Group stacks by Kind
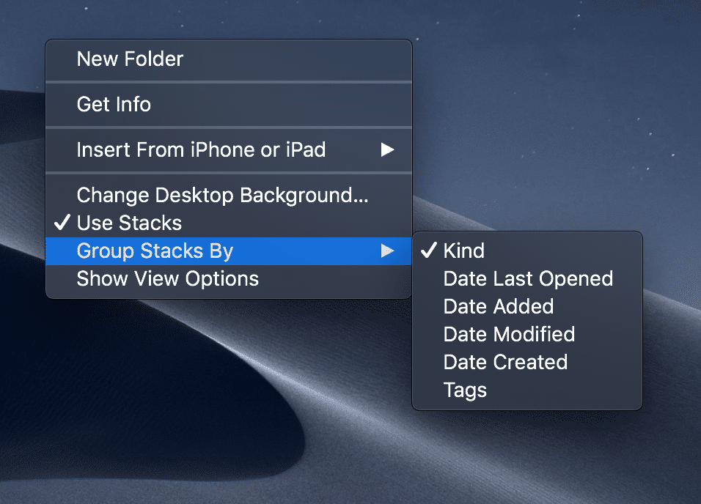 click(x=463, y=251)
